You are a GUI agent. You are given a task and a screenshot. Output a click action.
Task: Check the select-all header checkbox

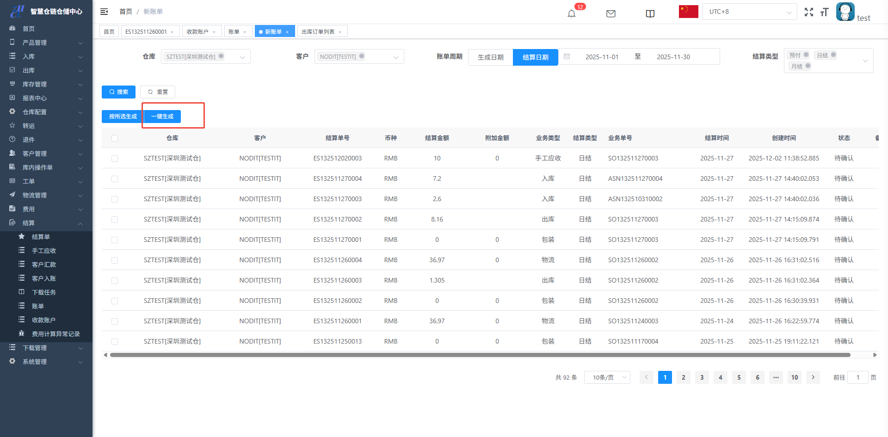115,138
